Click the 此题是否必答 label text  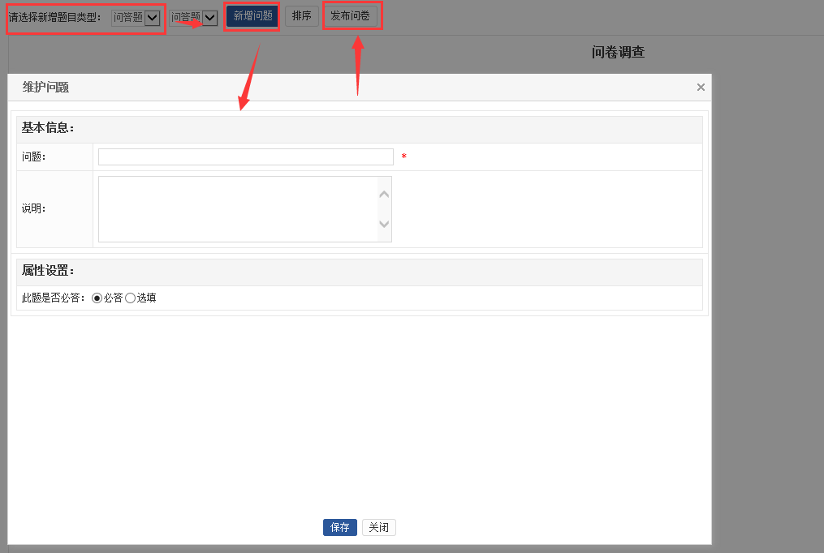point(54,298)
